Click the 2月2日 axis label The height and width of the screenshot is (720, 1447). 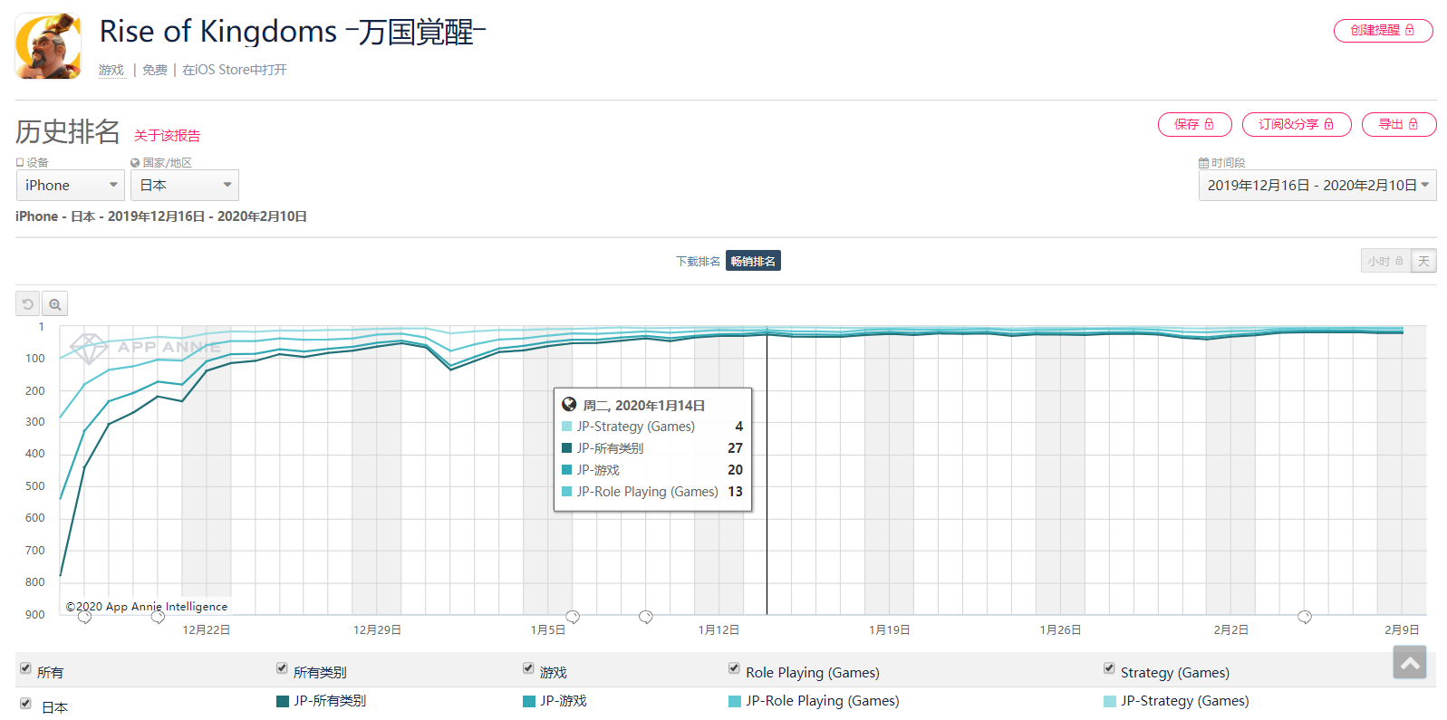[x=1231, y=630]
